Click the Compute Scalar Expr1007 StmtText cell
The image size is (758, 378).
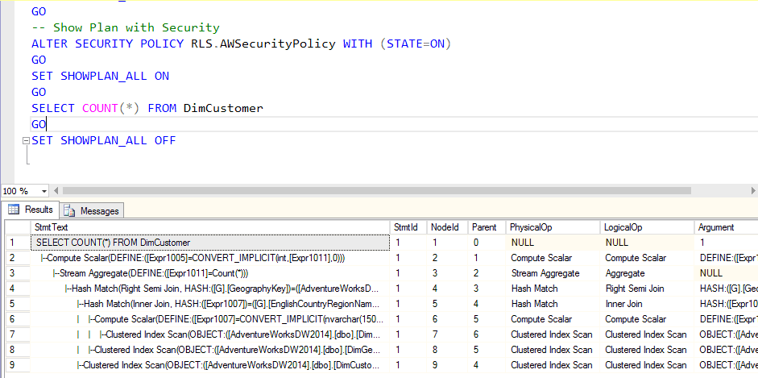(x=209, y=319)
